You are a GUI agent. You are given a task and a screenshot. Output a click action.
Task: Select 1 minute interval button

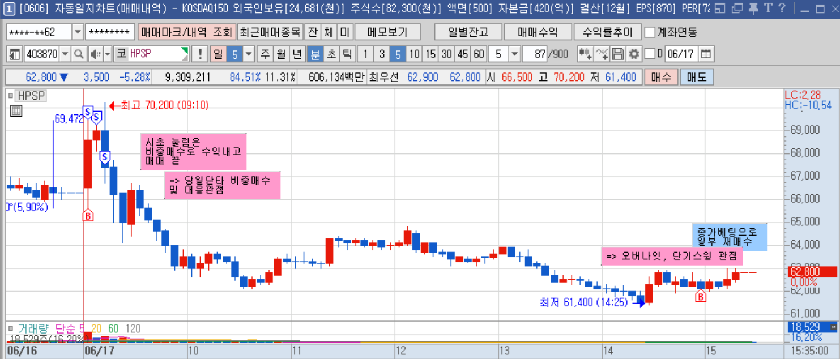[x=366, y=54]
